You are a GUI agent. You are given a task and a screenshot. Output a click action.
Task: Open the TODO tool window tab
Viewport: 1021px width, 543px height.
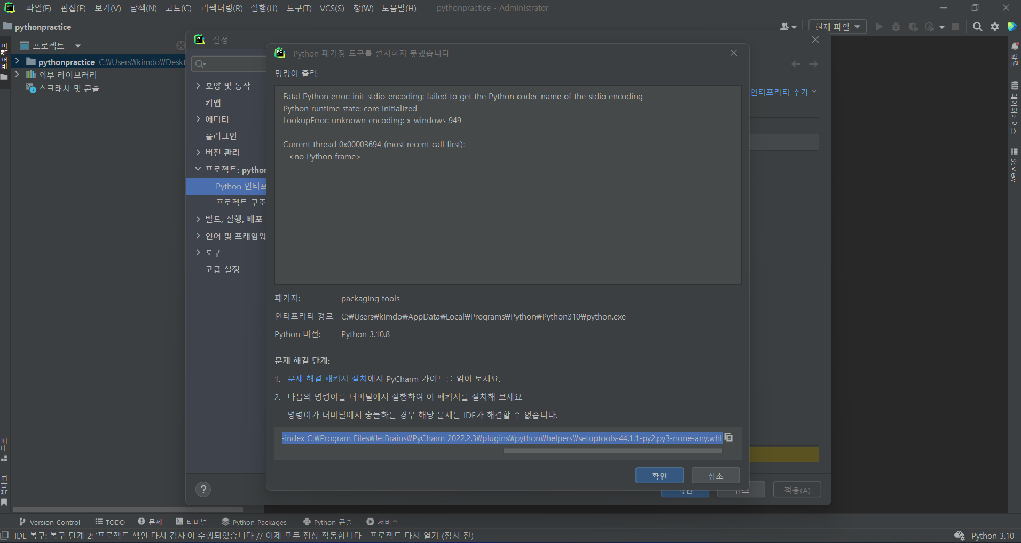tap(111, 522)
